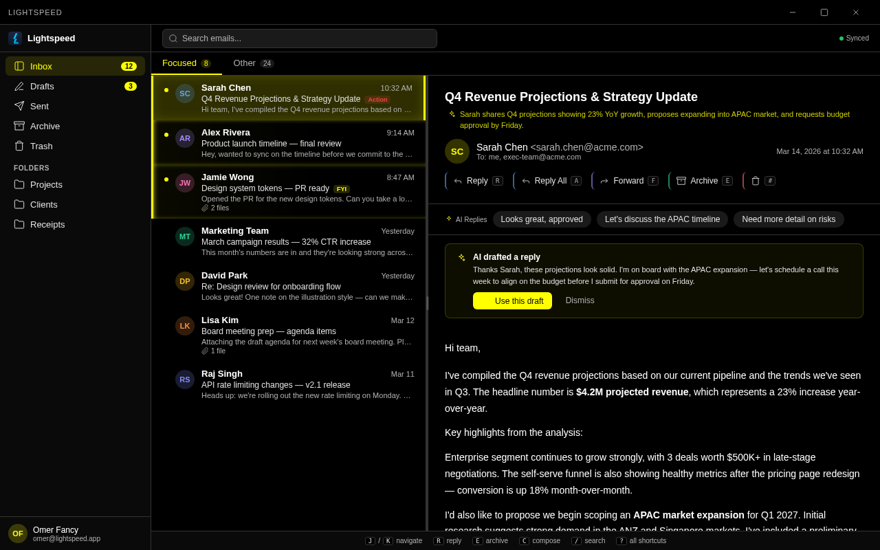
Task: Click the trash icon in email actions
Action: click(x=756, y=181)
